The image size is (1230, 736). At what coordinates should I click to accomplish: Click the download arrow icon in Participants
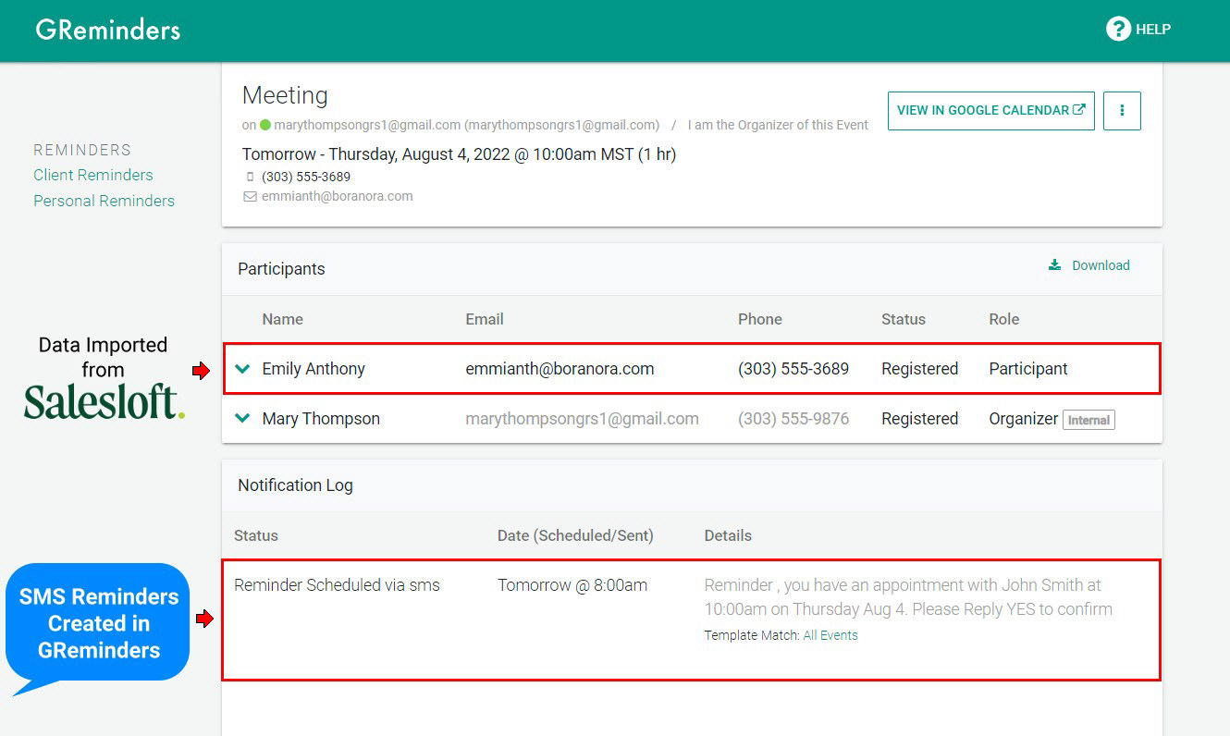[1054, 265]
